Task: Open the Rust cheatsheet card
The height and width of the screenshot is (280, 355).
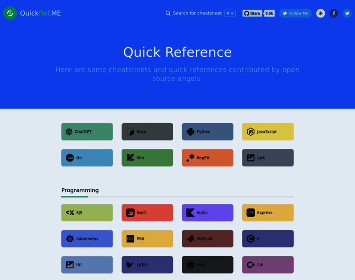Action: (x=207, y=265)
